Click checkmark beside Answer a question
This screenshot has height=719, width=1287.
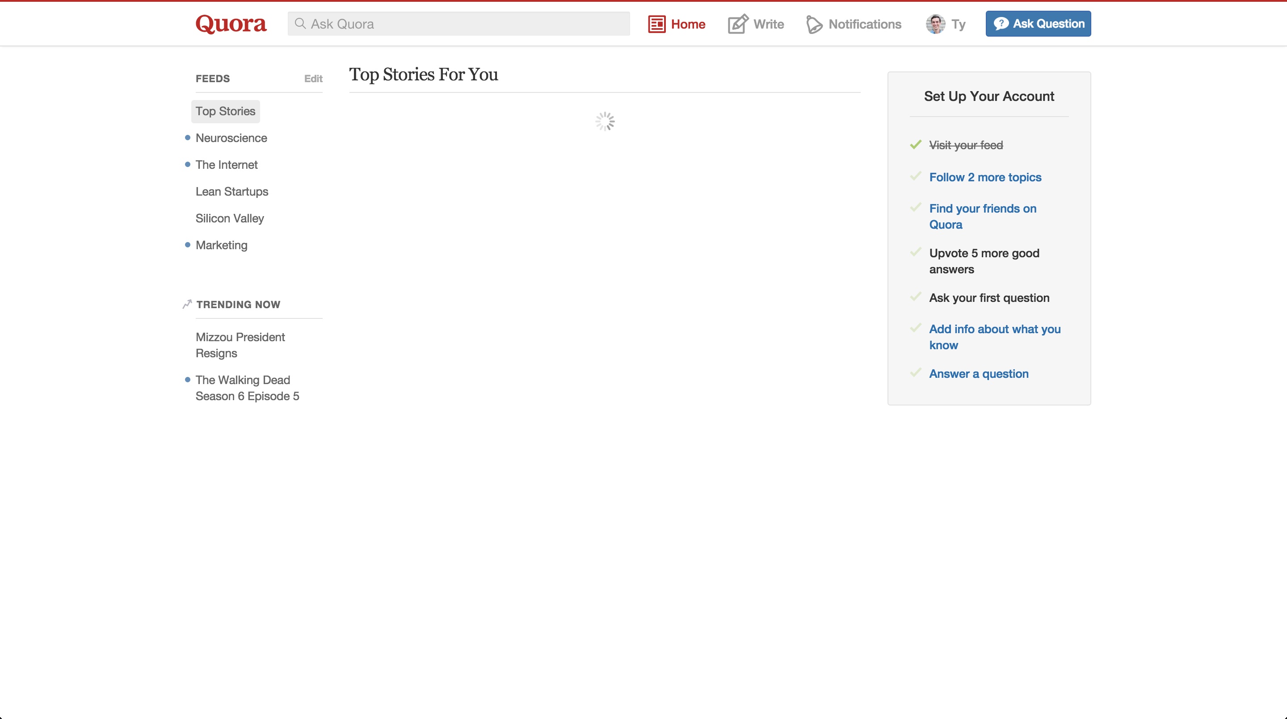(915, 373)
